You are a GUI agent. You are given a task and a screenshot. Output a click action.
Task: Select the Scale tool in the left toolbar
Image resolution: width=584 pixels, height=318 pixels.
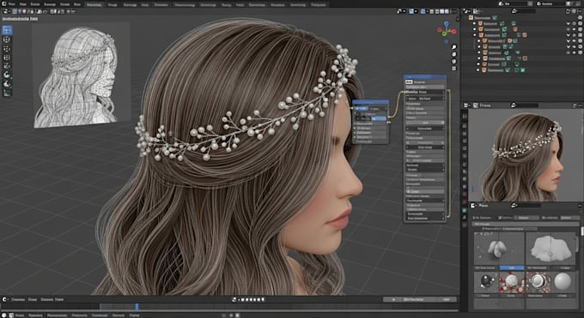pos(7,67)
